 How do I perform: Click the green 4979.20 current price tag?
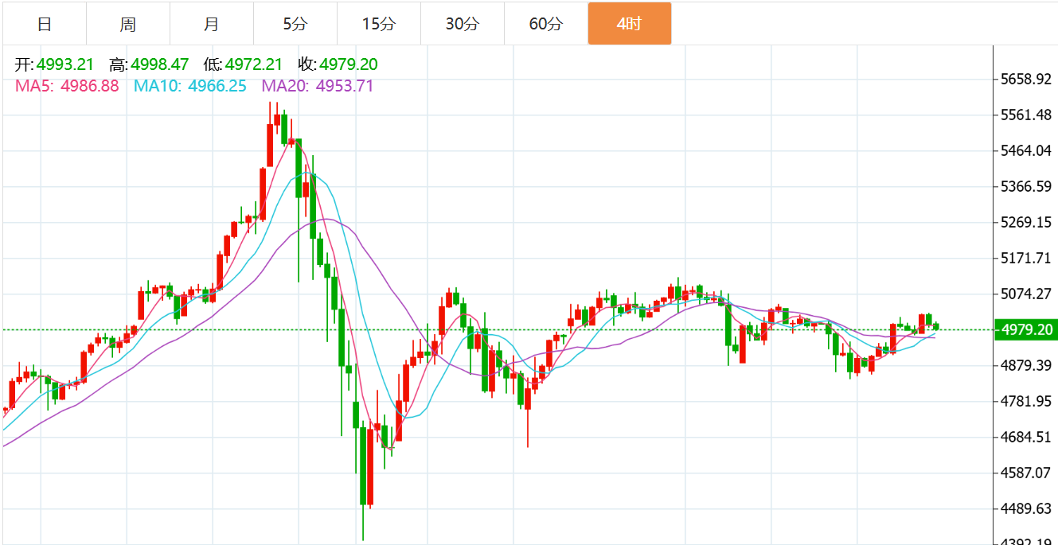pos(1025,329)
